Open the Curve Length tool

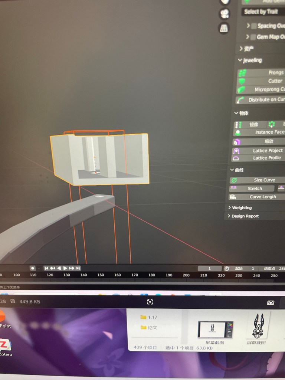257,197
